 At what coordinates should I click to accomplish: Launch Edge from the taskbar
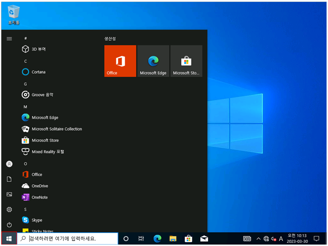157,238
